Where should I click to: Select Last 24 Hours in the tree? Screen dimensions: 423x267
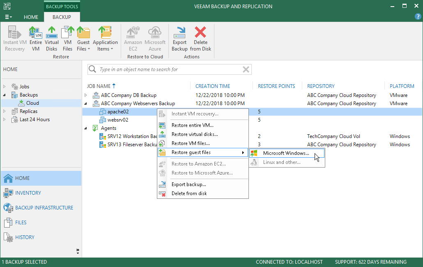click(x=34, y=120)
